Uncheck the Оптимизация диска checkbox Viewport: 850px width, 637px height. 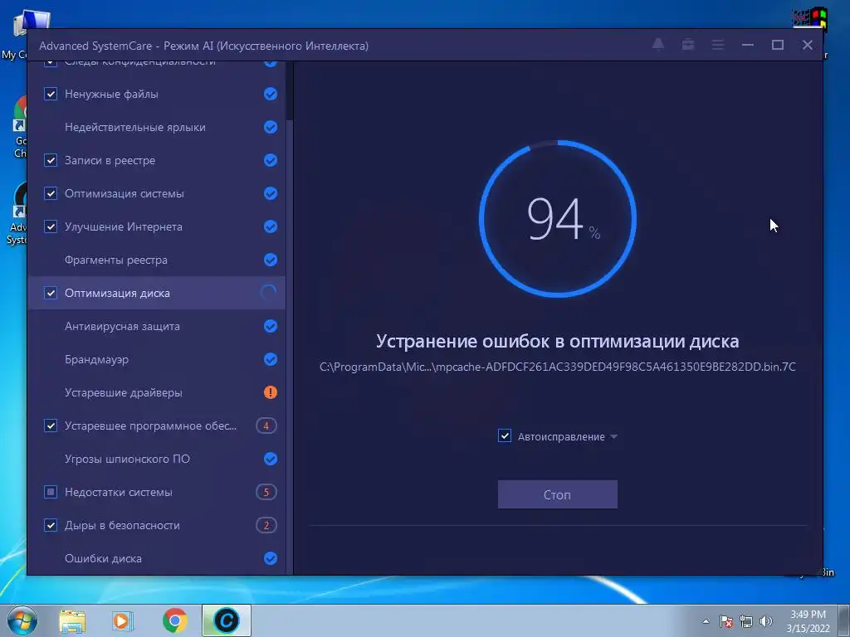point(51,293)
